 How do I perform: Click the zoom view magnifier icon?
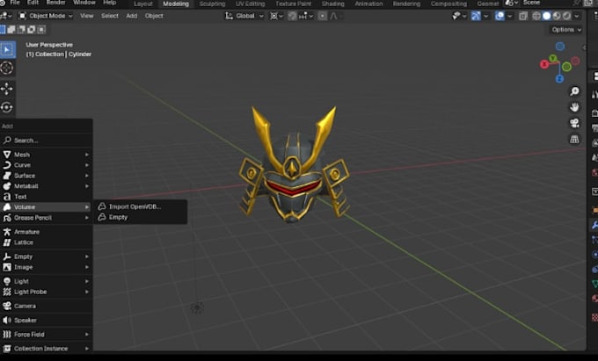tap(574, 91)
